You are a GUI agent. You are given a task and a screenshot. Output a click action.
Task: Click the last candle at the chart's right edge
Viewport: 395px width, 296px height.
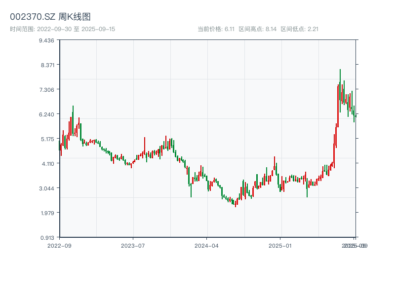355,116
